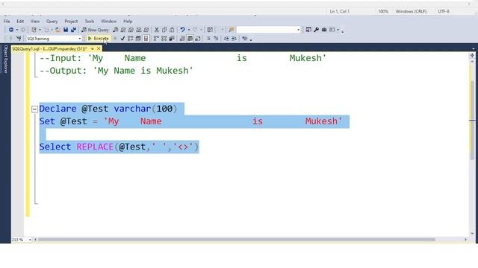Click the REPLACE function in the Select line

95,147
